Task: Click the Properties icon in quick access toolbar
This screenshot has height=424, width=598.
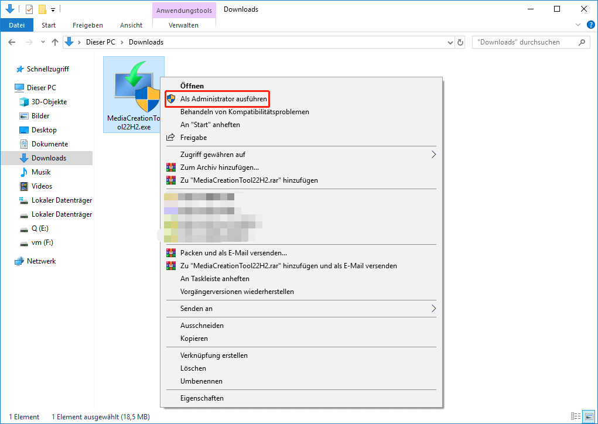Action: coord(29,9)
